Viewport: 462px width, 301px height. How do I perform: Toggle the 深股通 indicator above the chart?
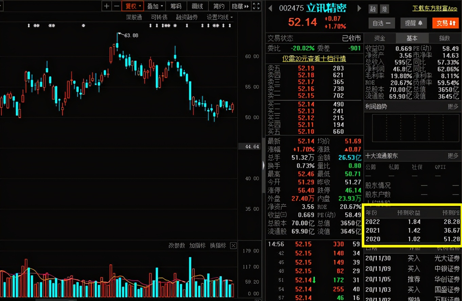pyautogui.click(x=134, y=17)
